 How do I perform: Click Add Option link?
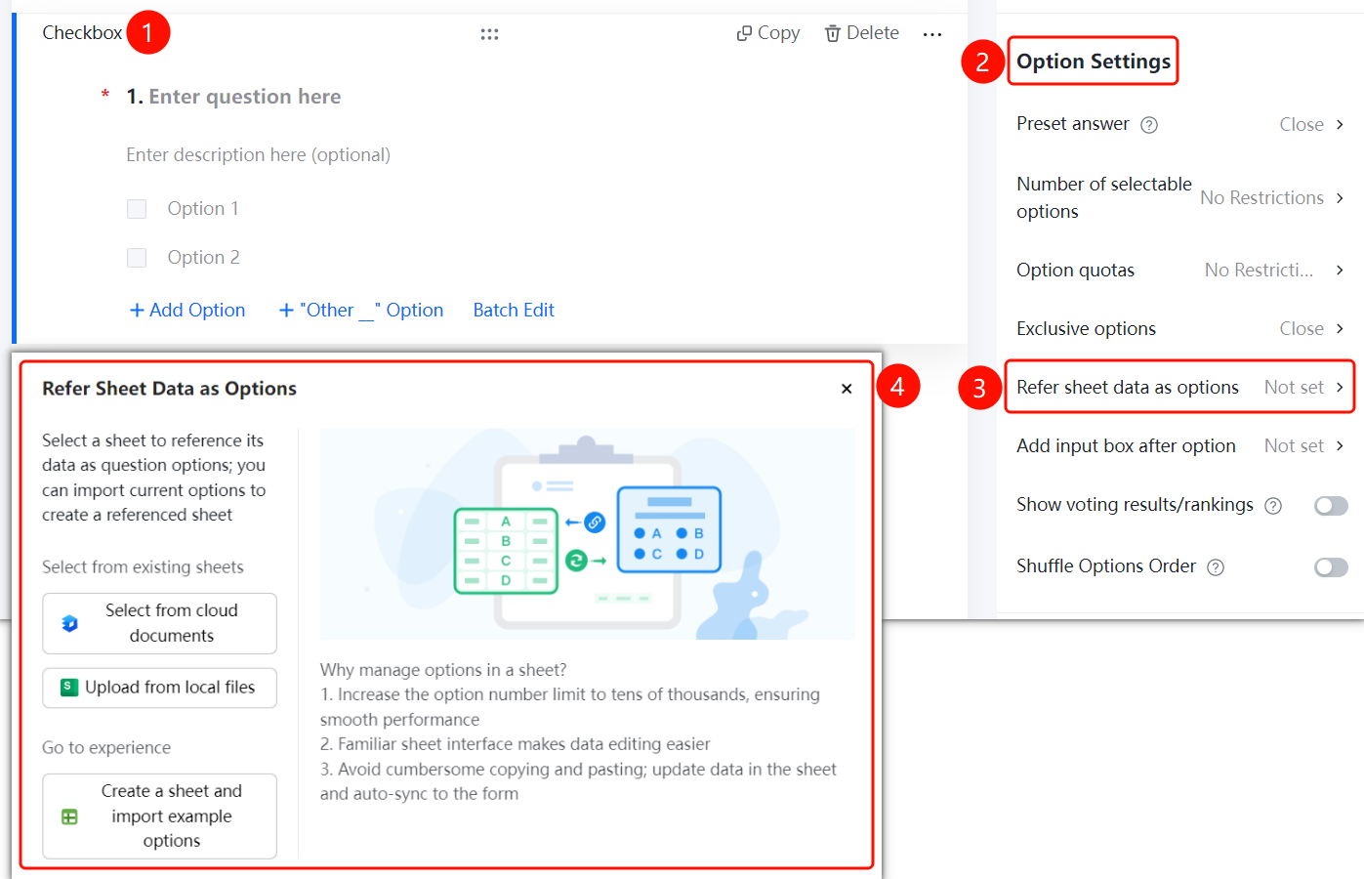187,310
